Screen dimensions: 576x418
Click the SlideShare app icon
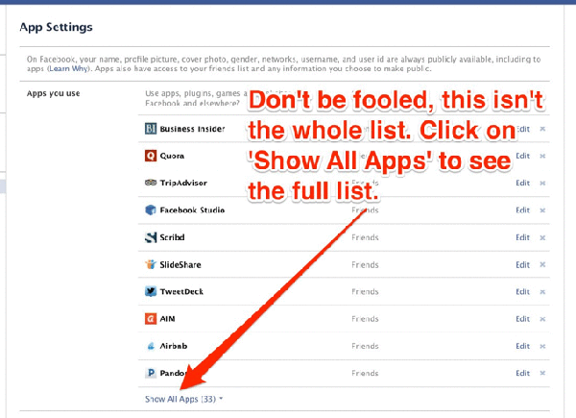[x=151, y=264]
